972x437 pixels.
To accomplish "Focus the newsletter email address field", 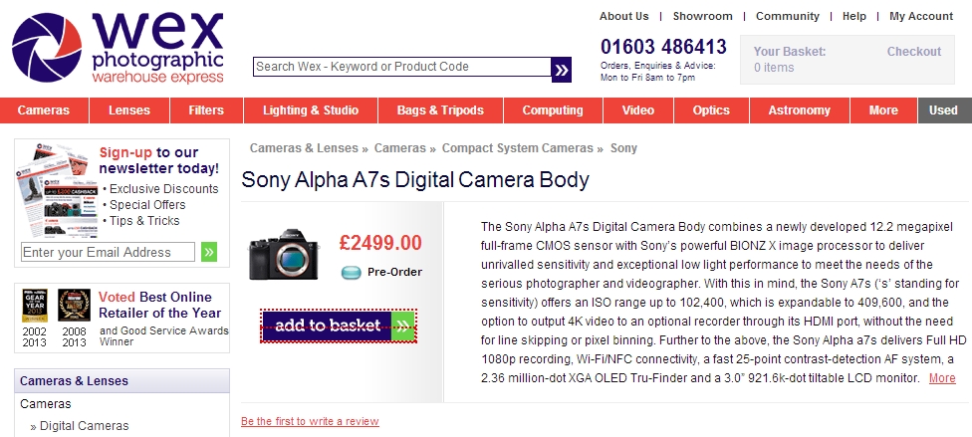I will 109,253.
